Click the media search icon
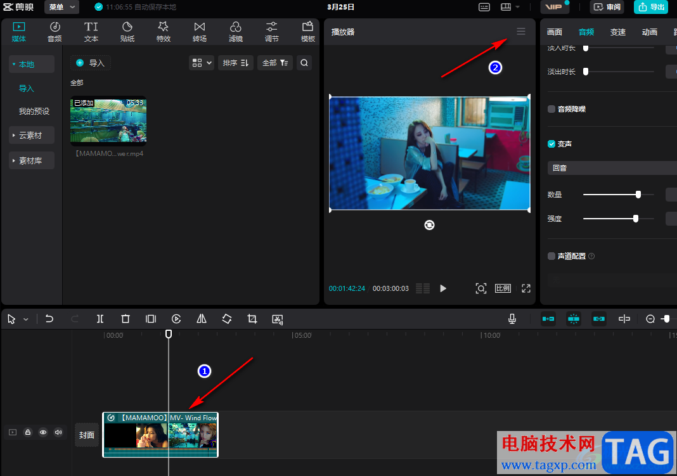 (x=304, y=63)
